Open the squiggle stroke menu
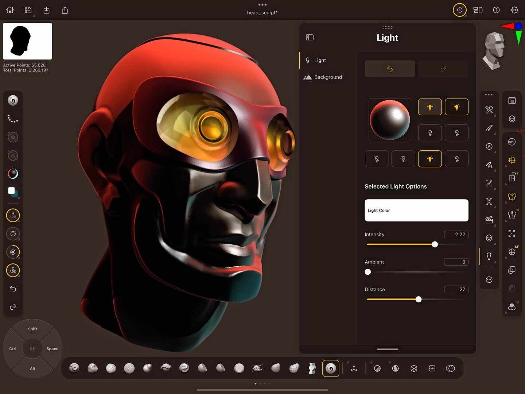 point(489,165)
